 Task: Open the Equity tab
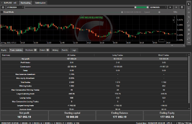click(4, 50)
